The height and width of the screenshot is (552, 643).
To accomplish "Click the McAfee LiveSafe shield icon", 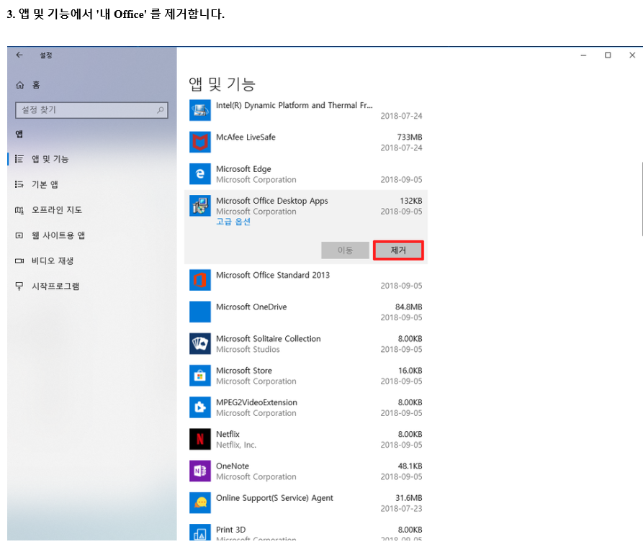I will 200,142.
